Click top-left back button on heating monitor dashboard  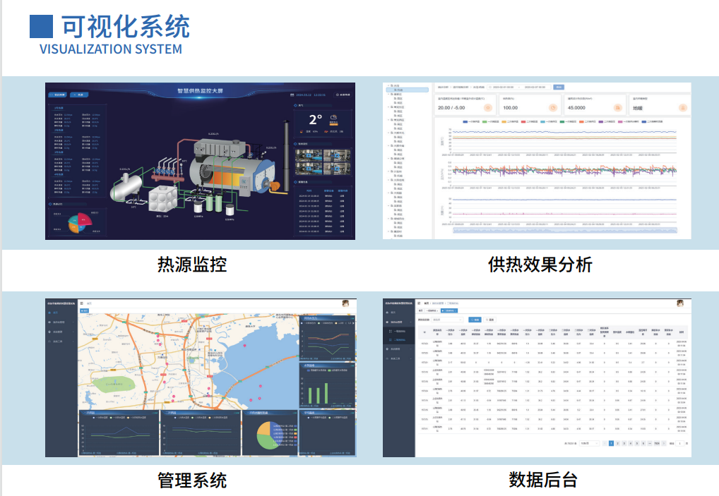[x=57, y=94]
